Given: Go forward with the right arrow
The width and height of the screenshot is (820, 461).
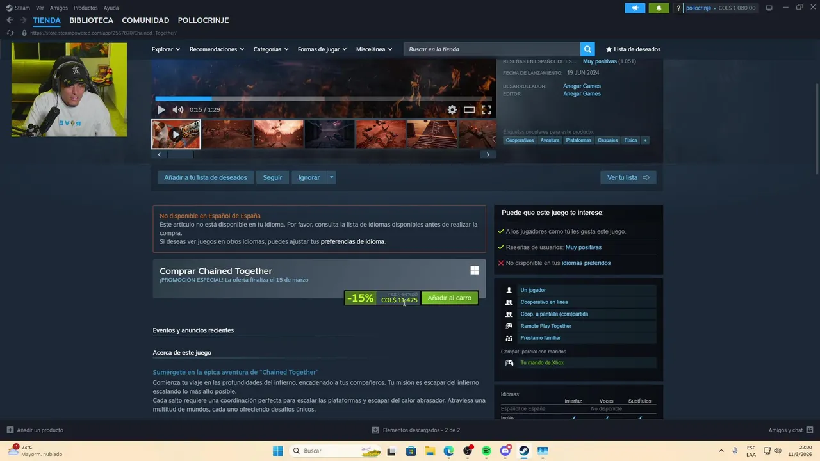Looking at the screenshot, I should coord(24,20).
